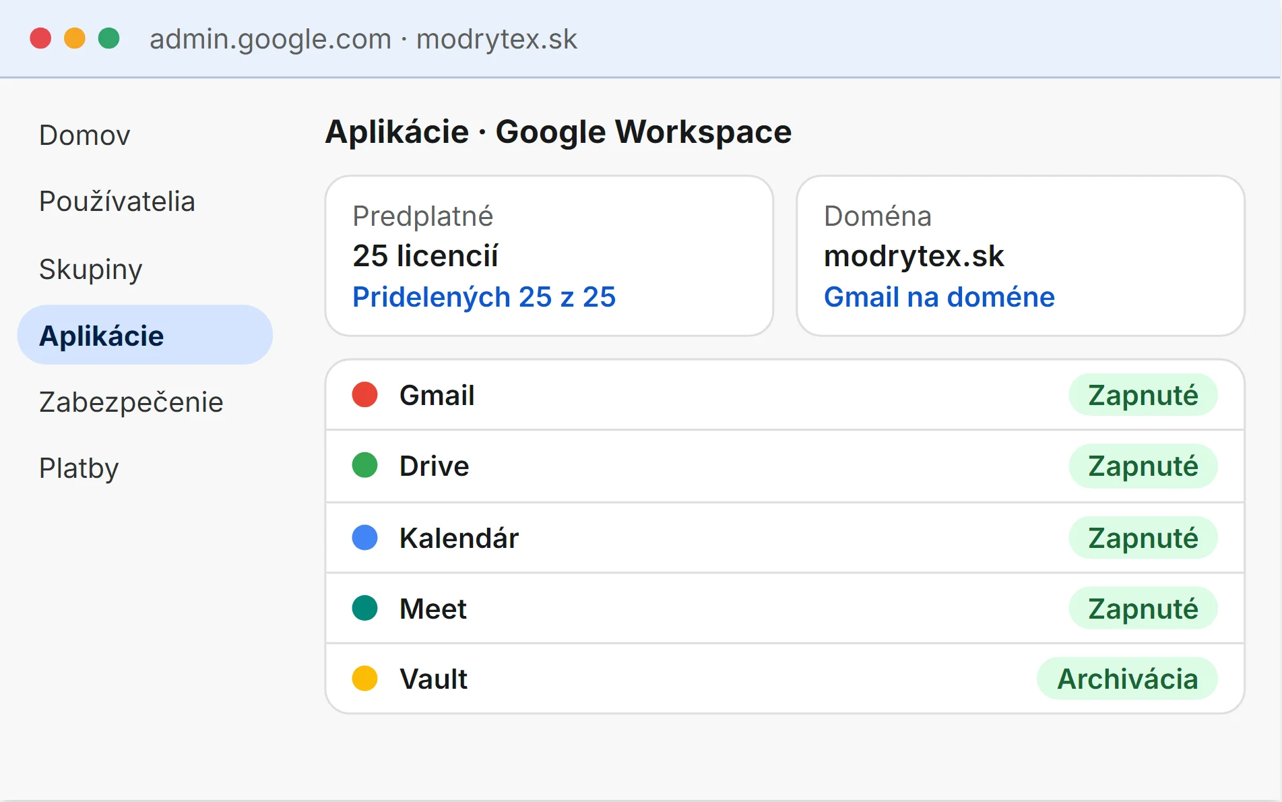Screen dimensions: 1282x802
Task: Click the Pridelených 25 z 25 link
Action: [x=484, y=297]
